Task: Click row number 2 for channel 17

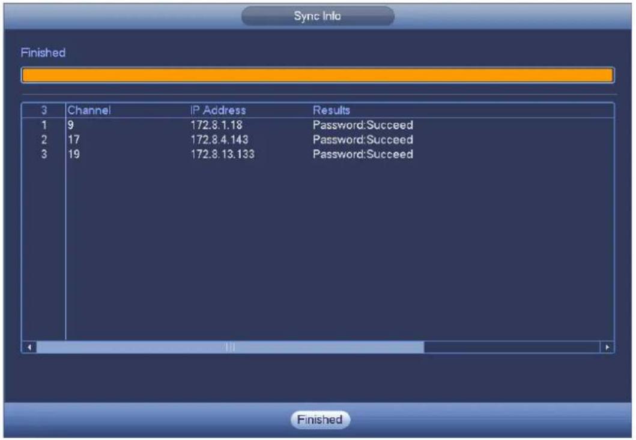Action: pyautogui.click(x=44, y=139)
